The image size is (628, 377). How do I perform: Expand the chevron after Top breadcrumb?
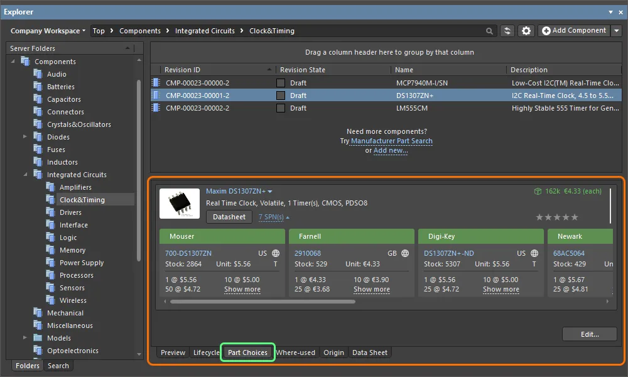pos(111,31)
